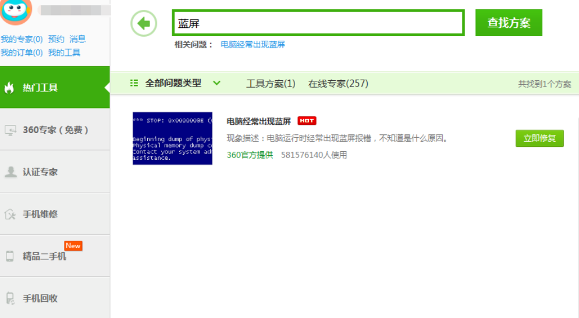Open 我的专家(0) link
Viewport: 579px width, 318px height.
(22, 39)
